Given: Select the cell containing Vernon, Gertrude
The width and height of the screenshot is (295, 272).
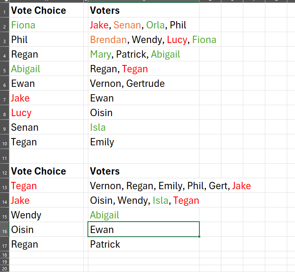Looking at the screenshot, I should pos(144,83).
